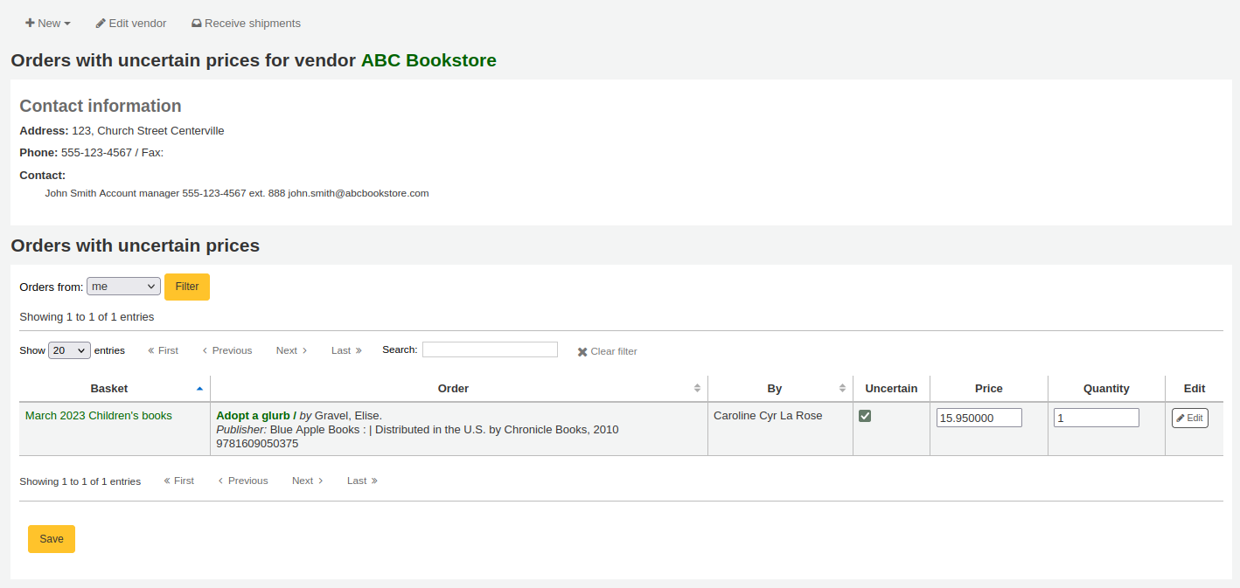Expand the New button menu

[x=48, y=23]
